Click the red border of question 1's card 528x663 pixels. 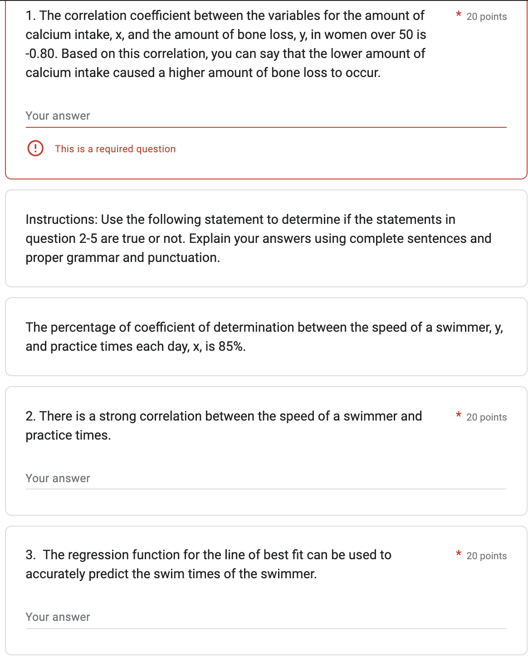point(5,91)
